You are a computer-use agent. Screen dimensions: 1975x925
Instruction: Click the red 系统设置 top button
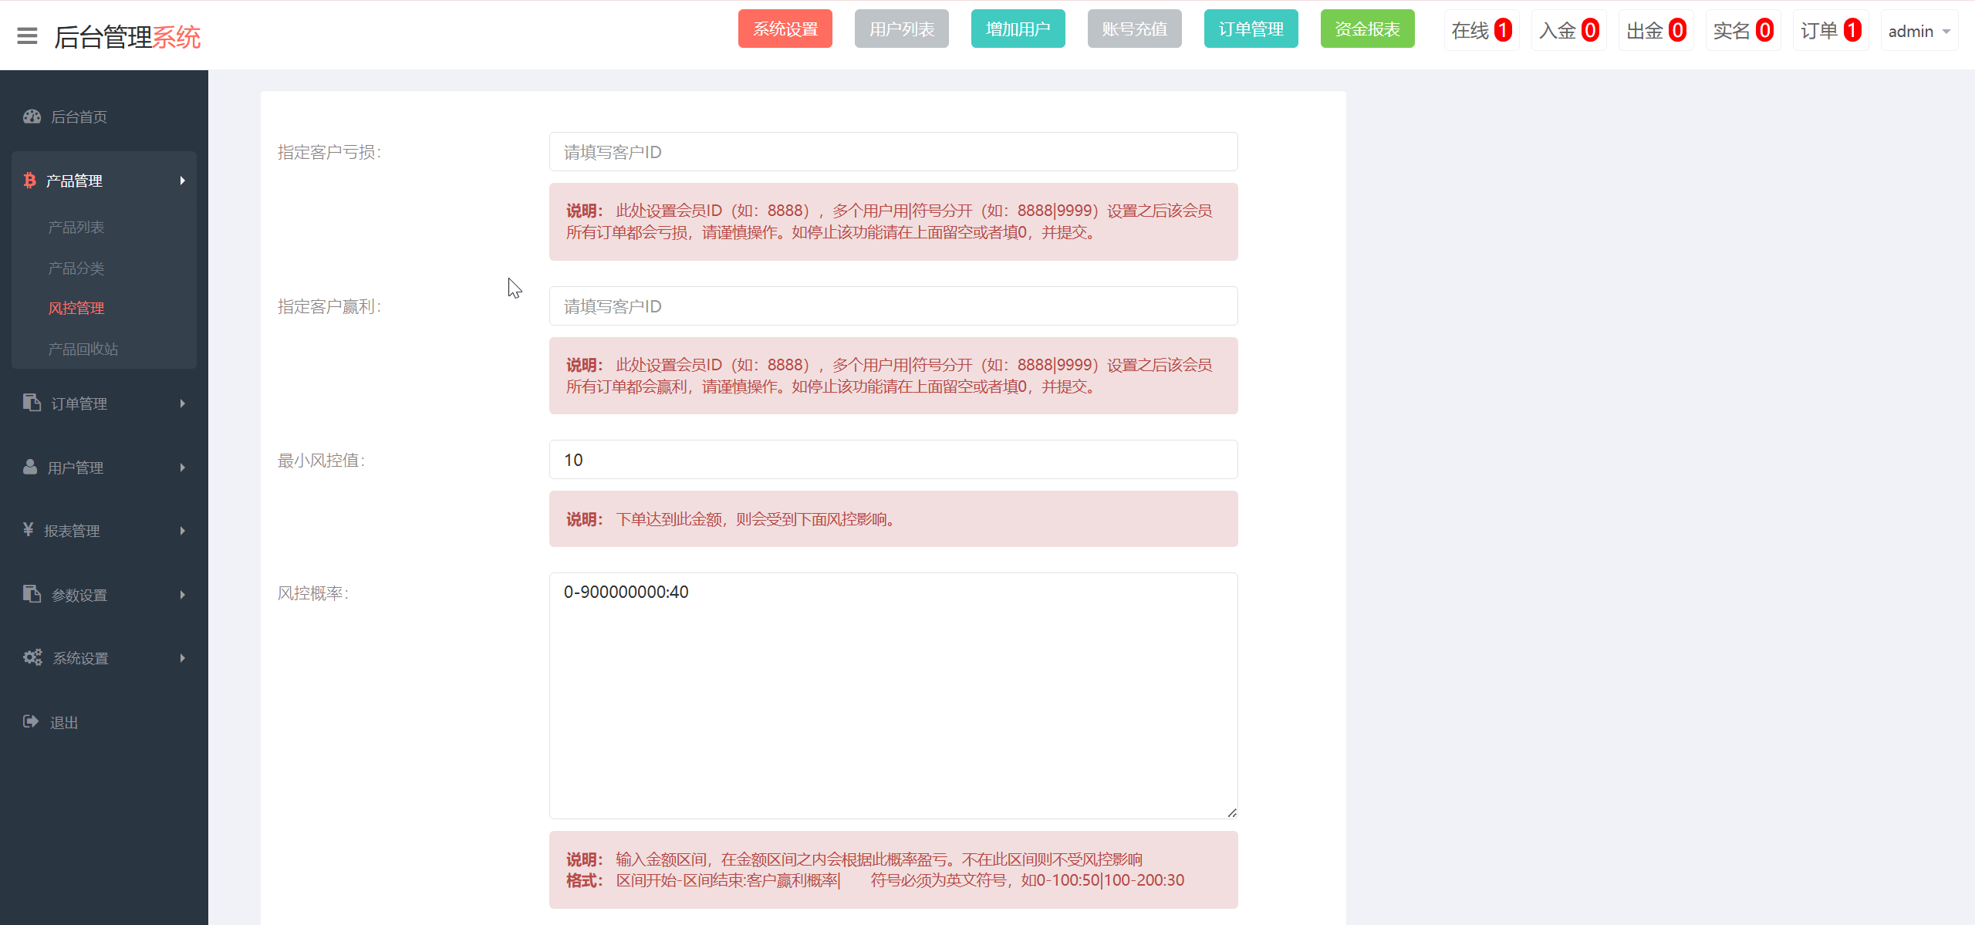click(x=785, y=29)
